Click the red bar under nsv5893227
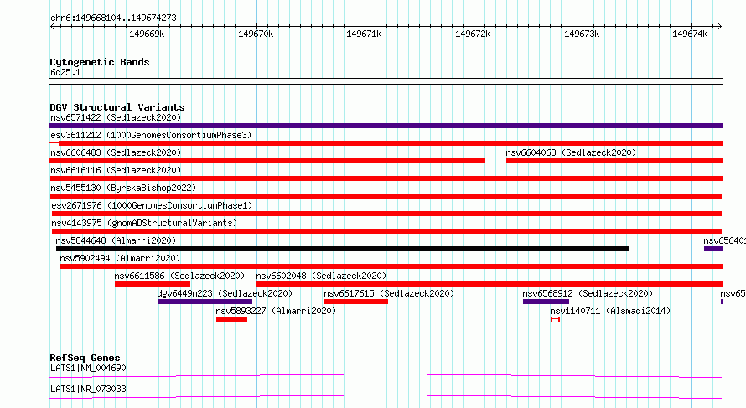 [x=231, y=319]
